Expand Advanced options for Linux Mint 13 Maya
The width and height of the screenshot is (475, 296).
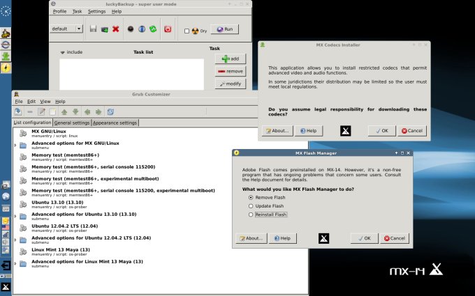[x=15, y=264]
